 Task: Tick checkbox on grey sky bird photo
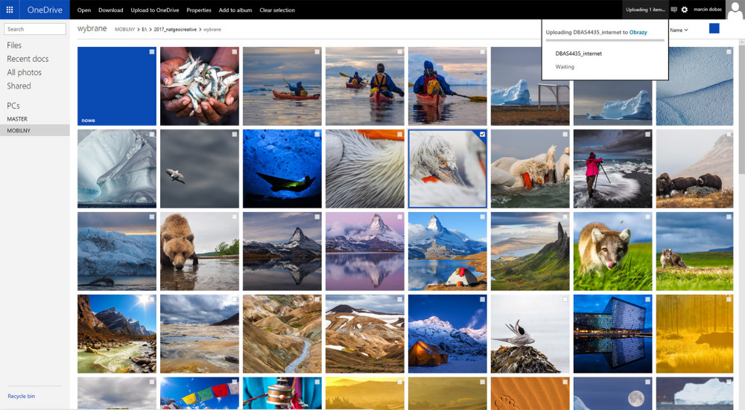(x=234, y=134)
